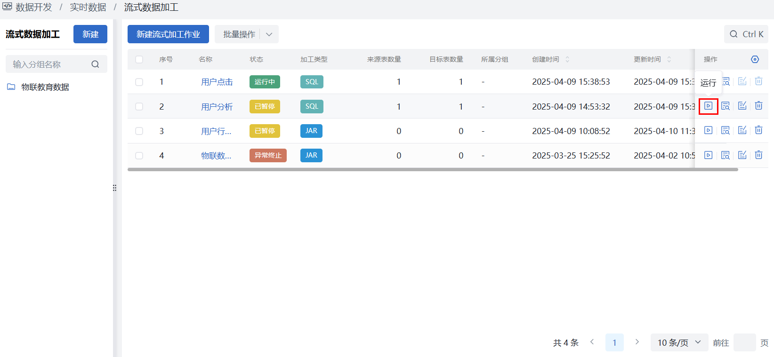Click 实时数据 breadcrumb
This screenshot has width=774, height=357.
88,7
